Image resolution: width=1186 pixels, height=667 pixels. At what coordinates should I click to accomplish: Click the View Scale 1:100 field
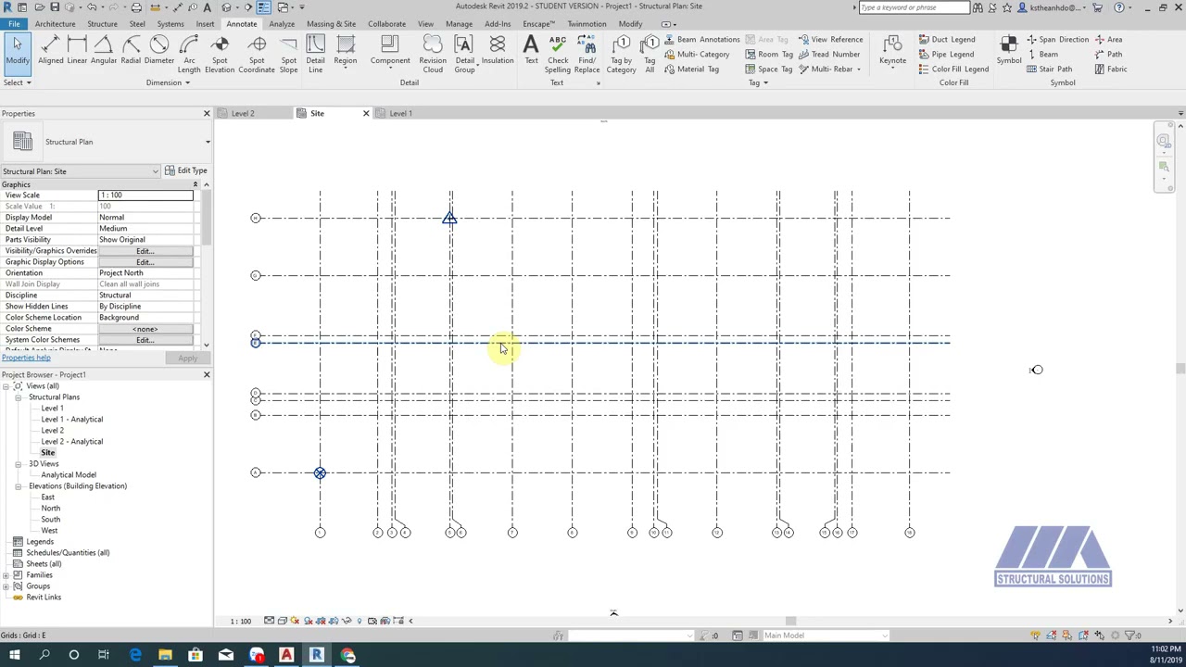145,195
